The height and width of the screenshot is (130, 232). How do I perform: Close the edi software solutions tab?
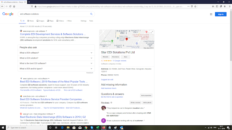25,2
